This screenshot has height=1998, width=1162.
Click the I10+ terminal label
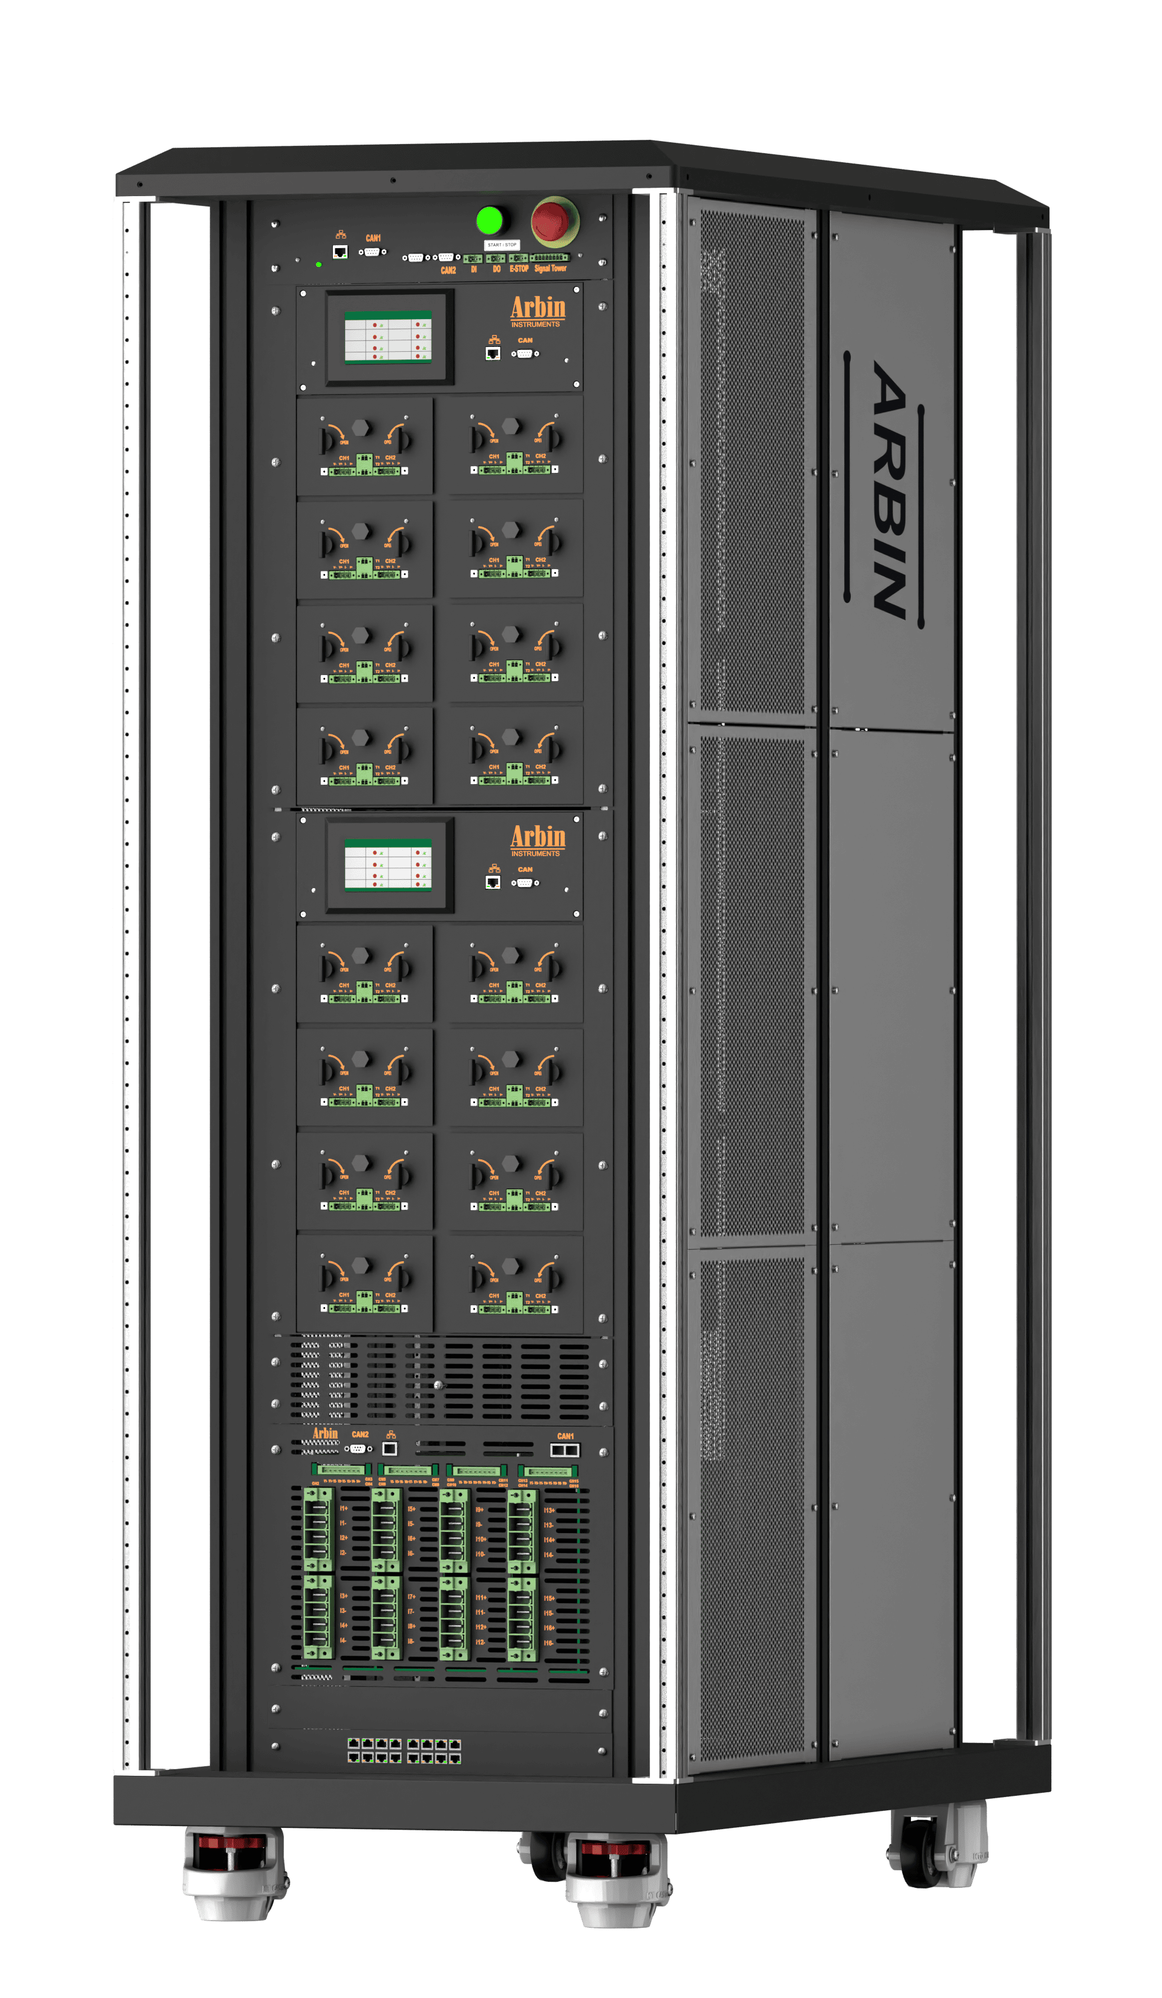pos(481,1540)
